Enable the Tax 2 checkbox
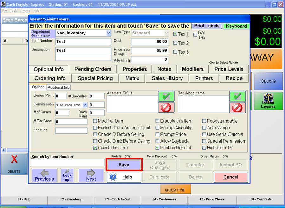 tap(175, 43)
